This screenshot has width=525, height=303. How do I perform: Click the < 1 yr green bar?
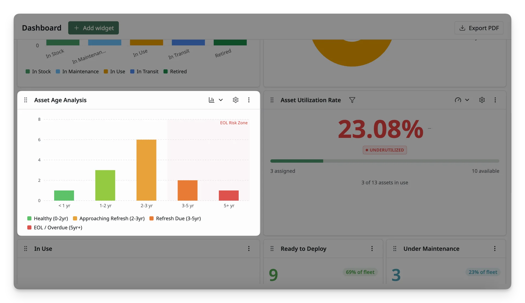[64, 195]
